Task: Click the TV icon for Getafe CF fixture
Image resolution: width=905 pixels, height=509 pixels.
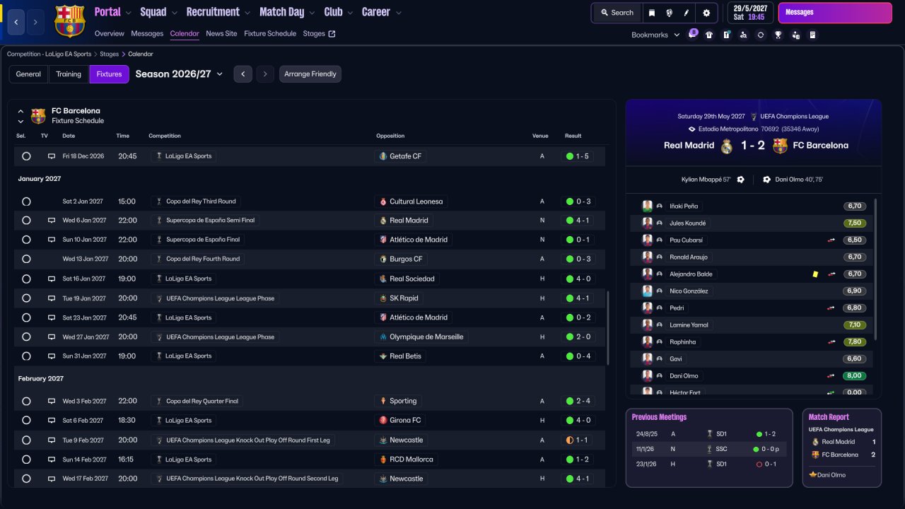Action: tap(52, 156)
